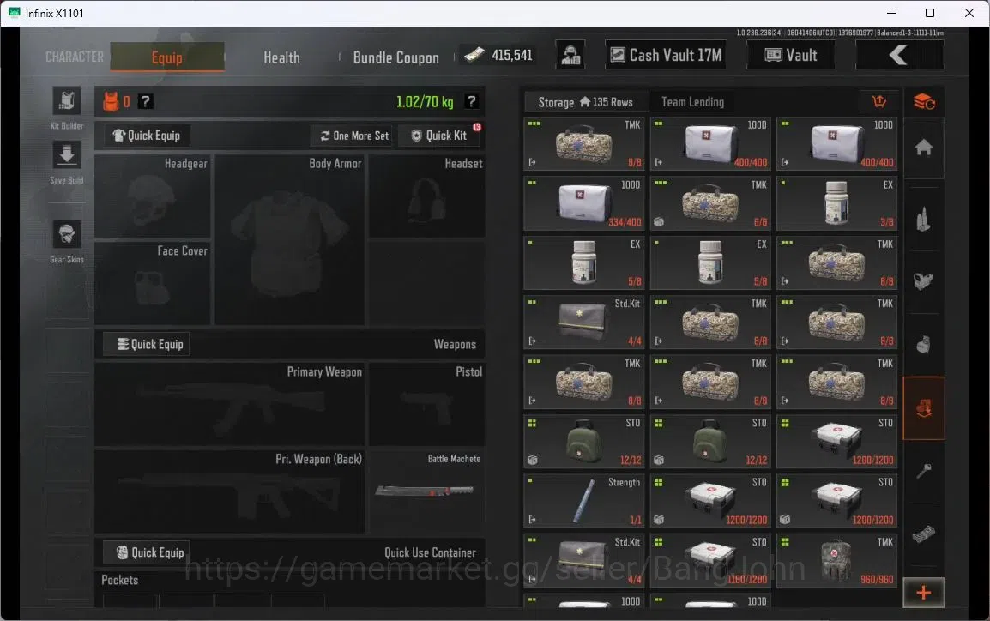
Task: Select the home category filter icon
Action: (x=924, y=148)
